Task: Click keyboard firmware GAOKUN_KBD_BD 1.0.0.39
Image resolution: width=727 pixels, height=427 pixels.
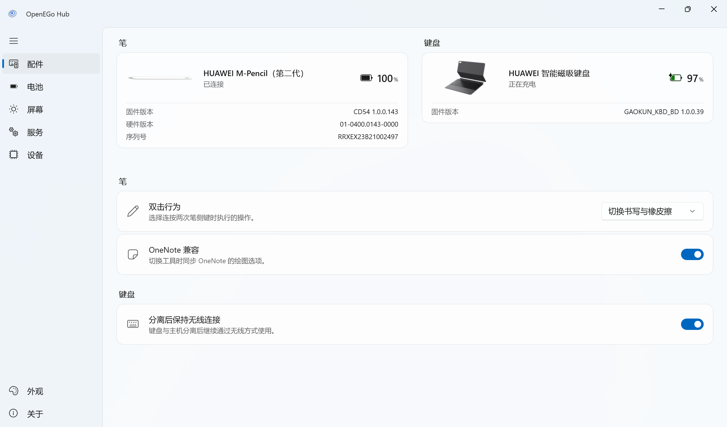Action: click(664, 112)
